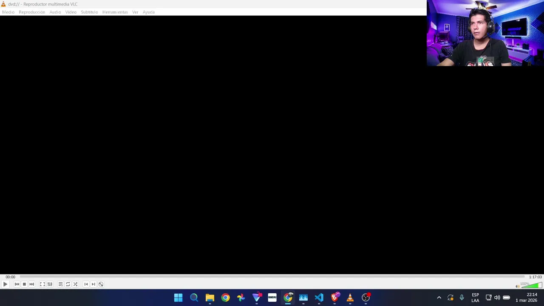Open the purple triangle app in taskbar
The image size is (544, 306).
click(257, 297)
